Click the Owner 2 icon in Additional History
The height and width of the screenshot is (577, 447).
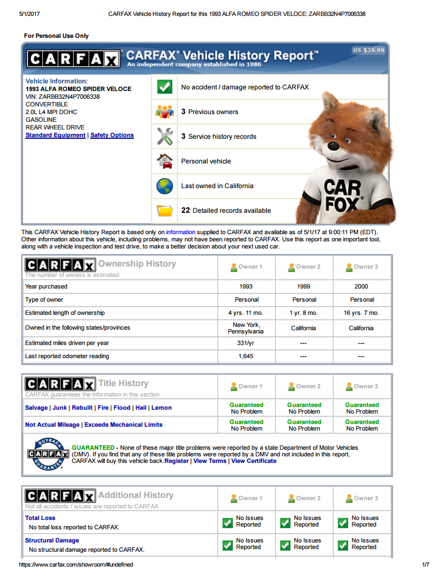pos(292,499)
